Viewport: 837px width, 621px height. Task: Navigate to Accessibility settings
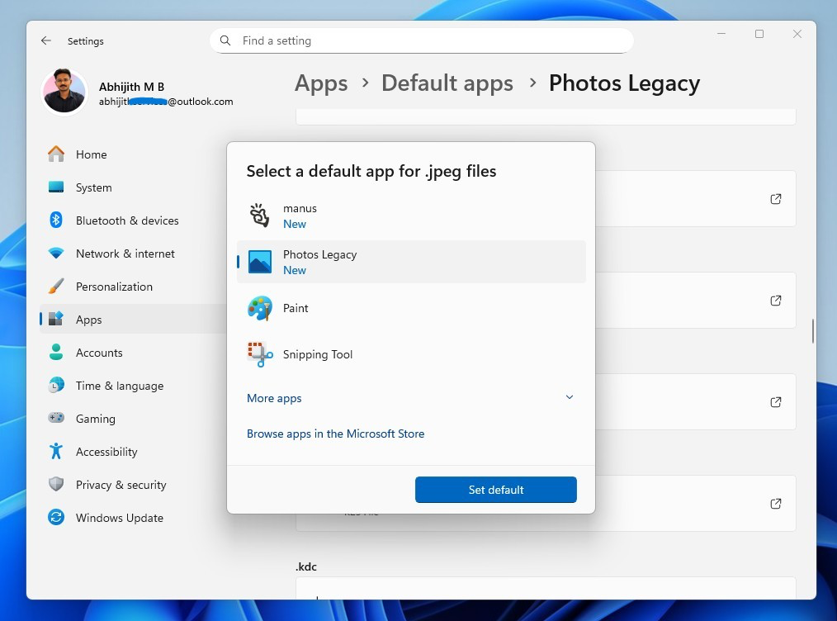(106, 452)
